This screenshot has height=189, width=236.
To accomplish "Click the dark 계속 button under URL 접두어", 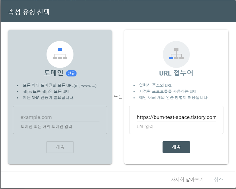I will tap(176, 147).
